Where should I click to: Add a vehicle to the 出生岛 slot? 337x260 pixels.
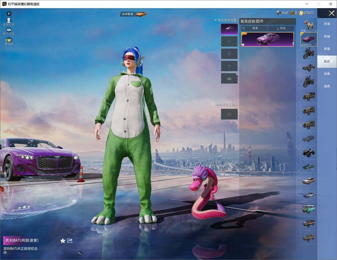229,114
